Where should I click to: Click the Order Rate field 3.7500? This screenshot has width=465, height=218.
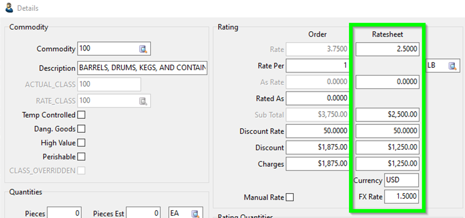click(318, 49)
